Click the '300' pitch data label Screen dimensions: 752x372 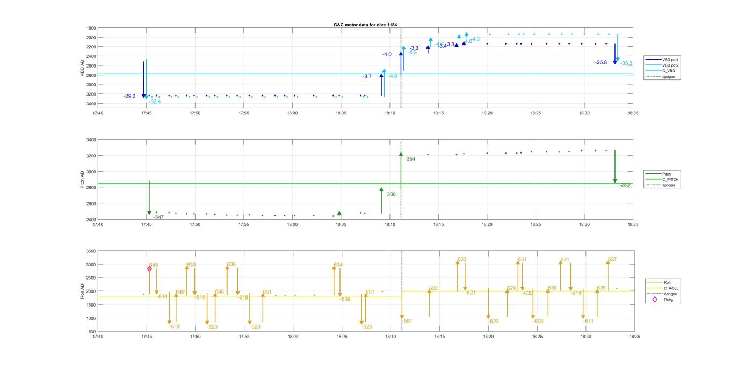(x=391, y=194)
